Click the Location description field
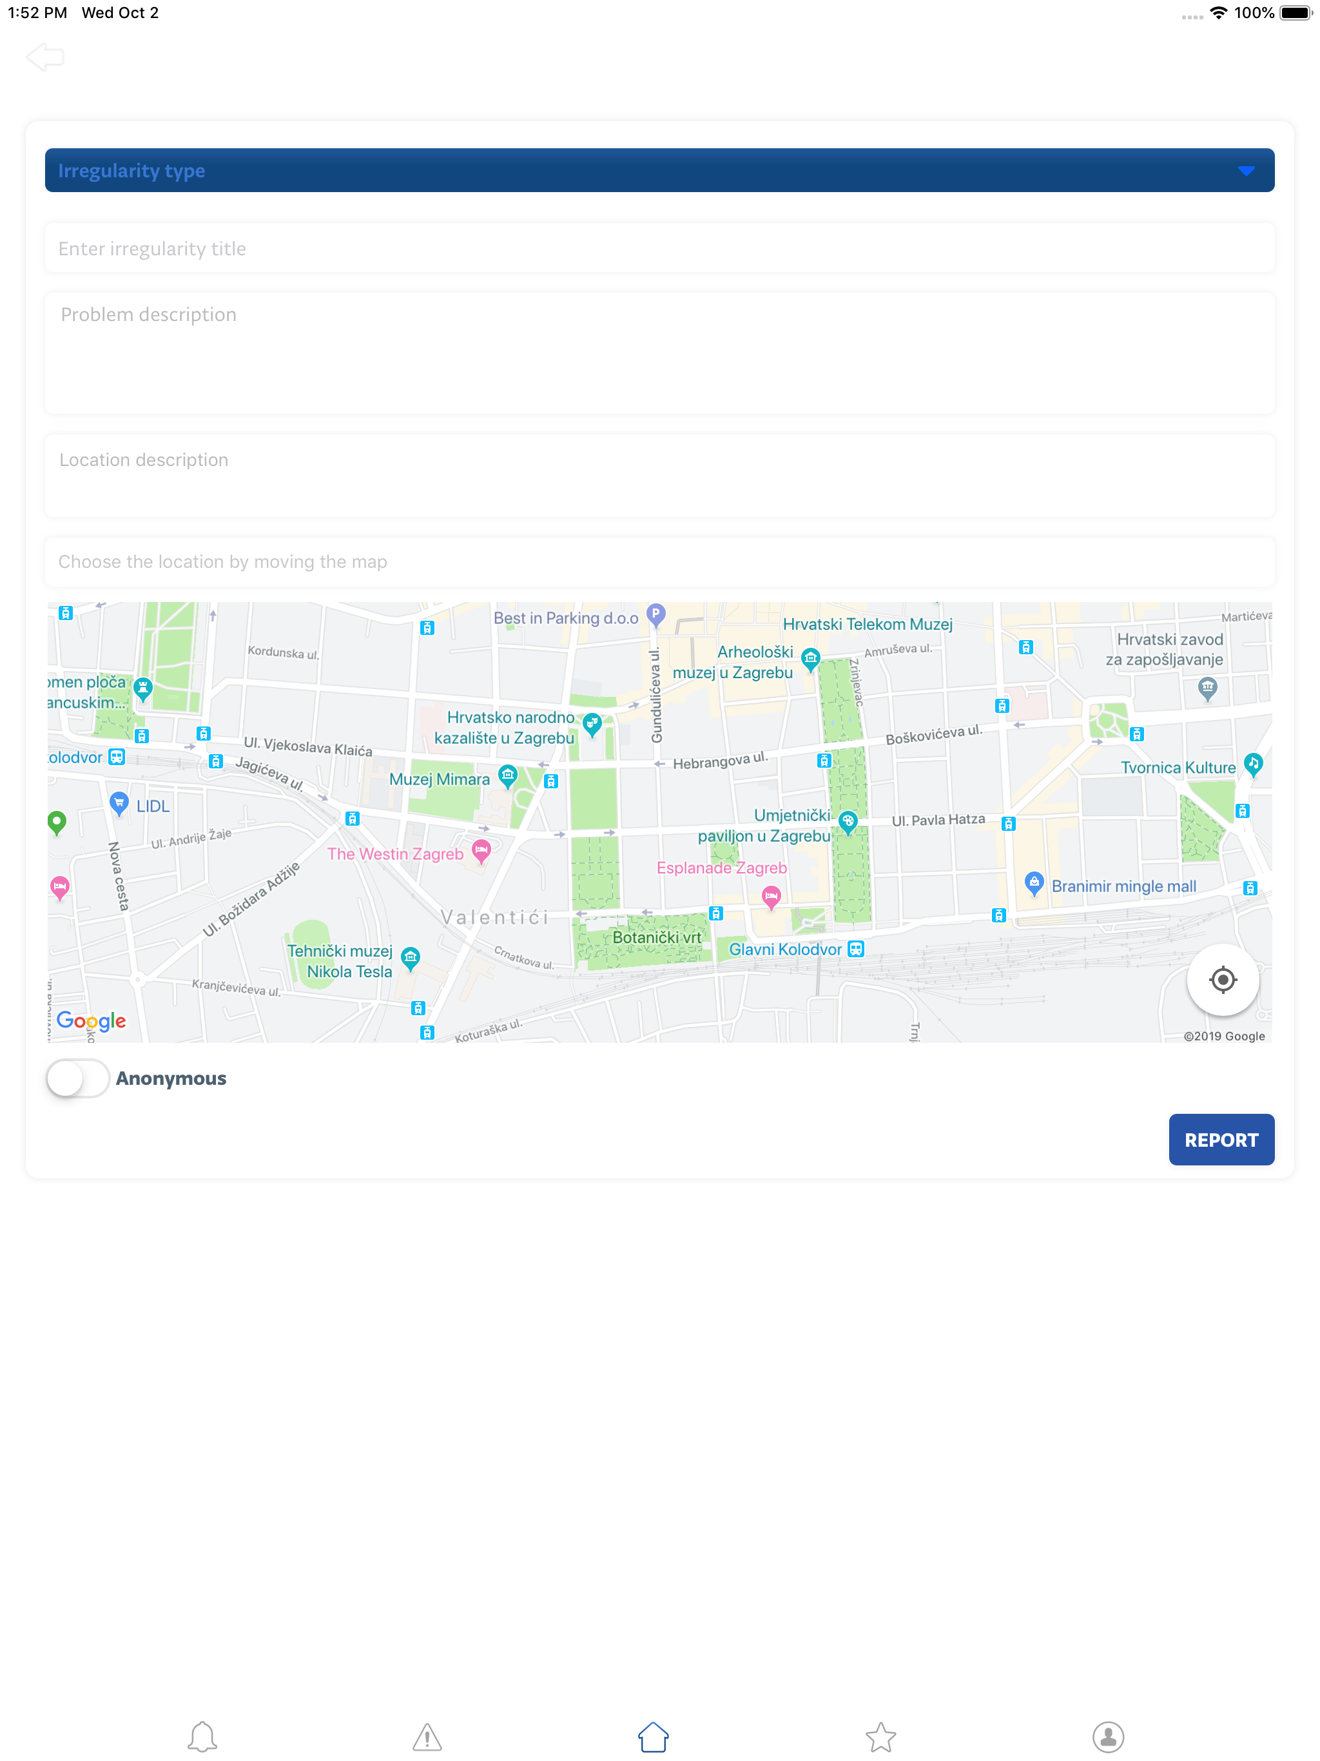Viewport: 1320px width, 1761px height. pos(659,475)
